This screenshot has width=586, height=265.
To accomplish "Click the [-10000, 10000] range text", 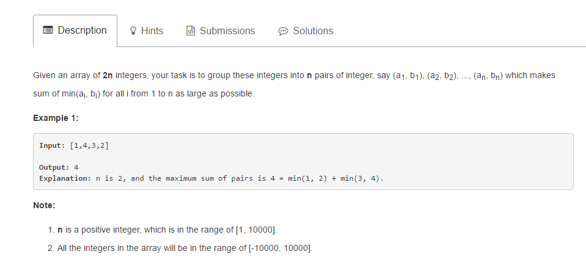I will pyautogui.click(x=280, y=248).
